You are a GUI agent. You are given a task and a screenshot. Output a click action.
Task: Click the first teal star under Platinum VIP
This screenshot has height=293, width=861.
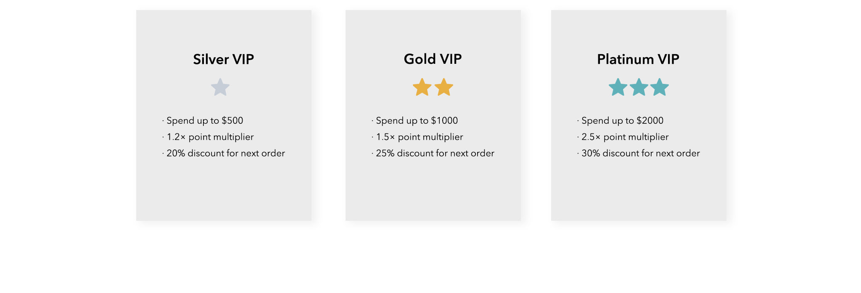[618, 87]
